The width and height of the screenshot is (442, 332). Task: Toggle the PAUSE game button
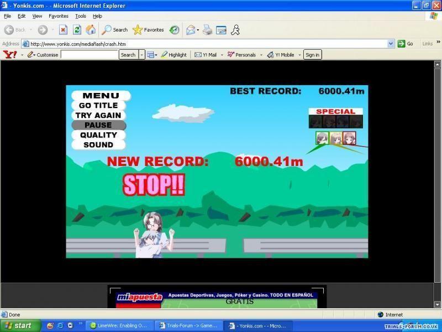[99, 125]
